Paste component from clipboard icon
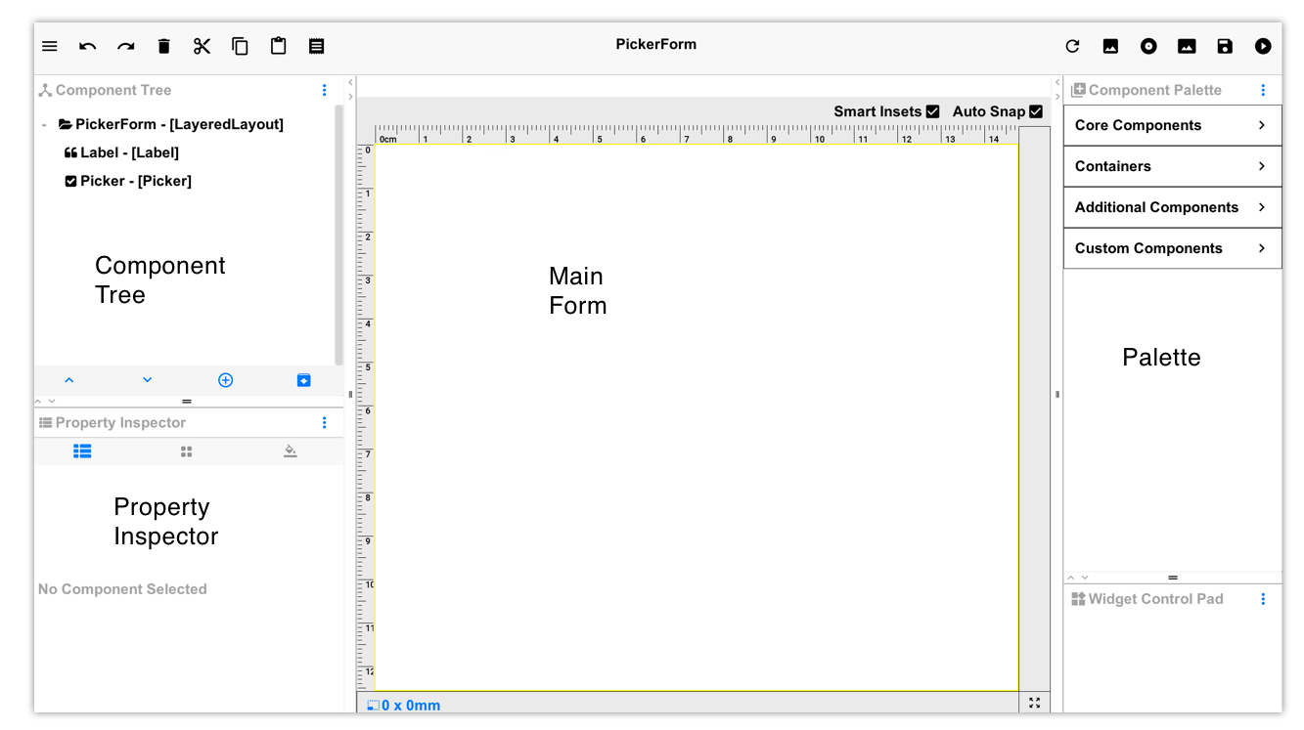The width and height of the screenshot is (1304, 730). click(x=278, y=45)
